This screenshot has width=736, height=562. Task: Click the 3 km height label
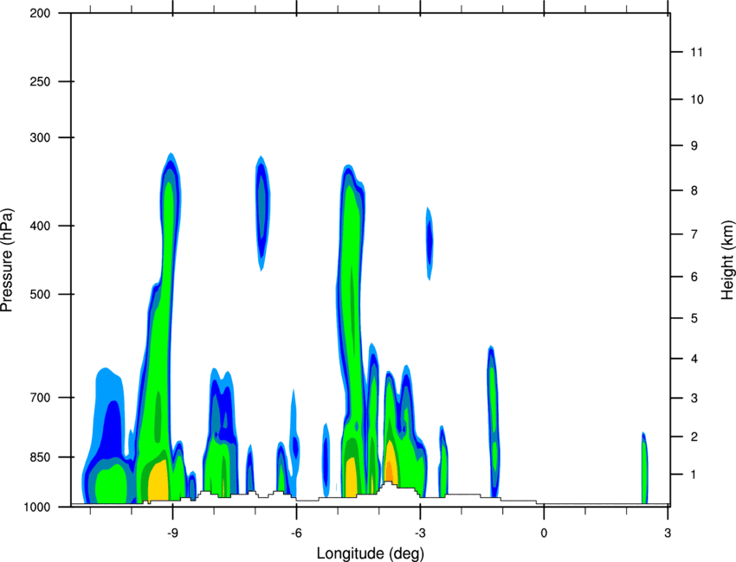(694, 399)
